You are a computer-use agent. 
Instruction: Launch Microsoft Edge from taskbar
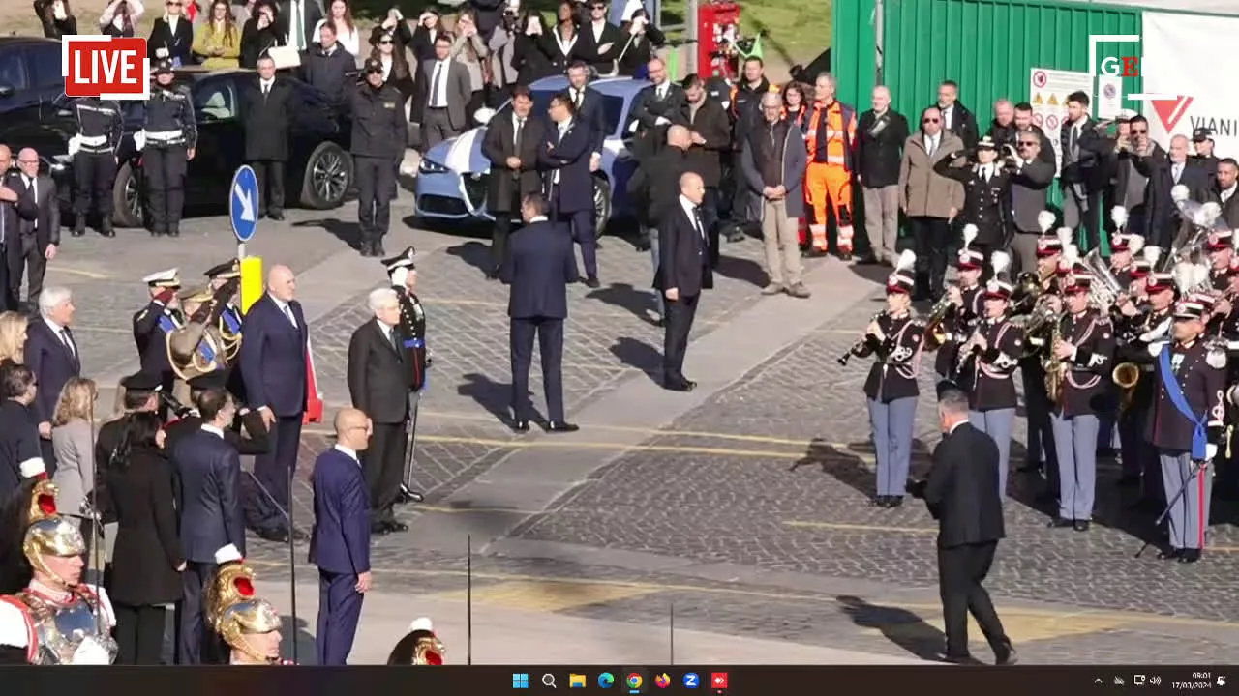pyautogui.click(x=606, y=681)
